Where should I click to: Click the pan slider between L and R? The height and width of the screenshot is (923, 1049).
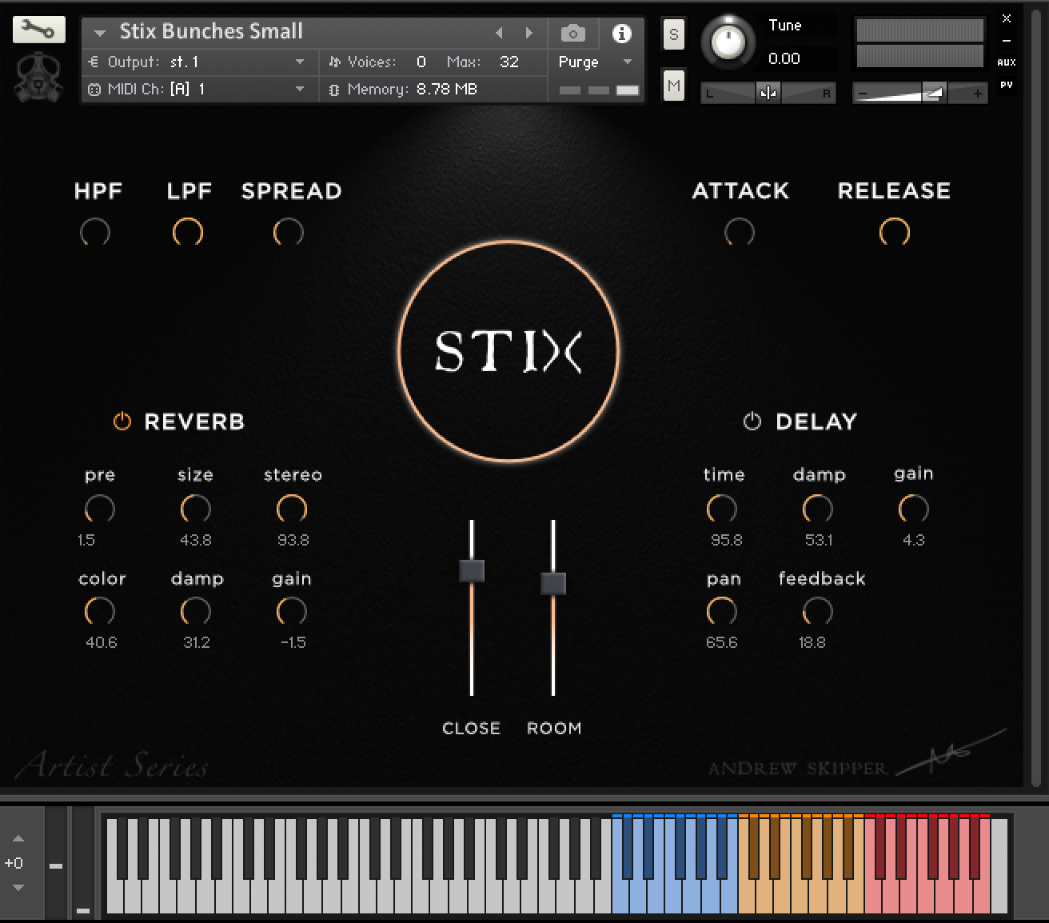(x=768, y=94)
